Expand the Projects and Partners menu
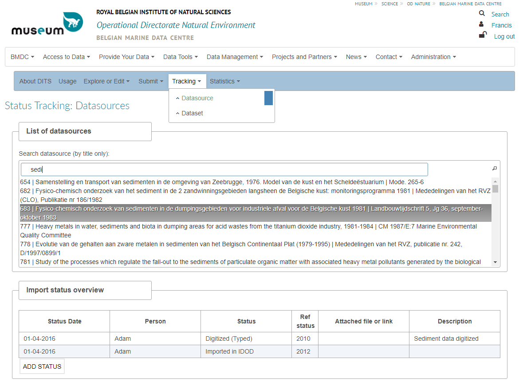523x386 pixels. click(x=304, y=57)
